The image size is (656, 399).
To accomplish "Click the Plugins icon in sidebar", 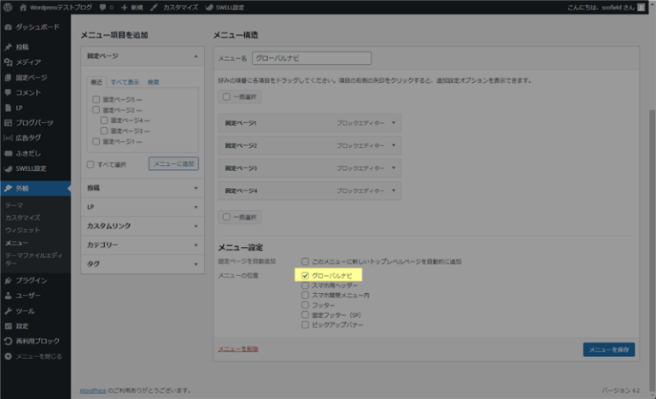I will tap(8, 280).
